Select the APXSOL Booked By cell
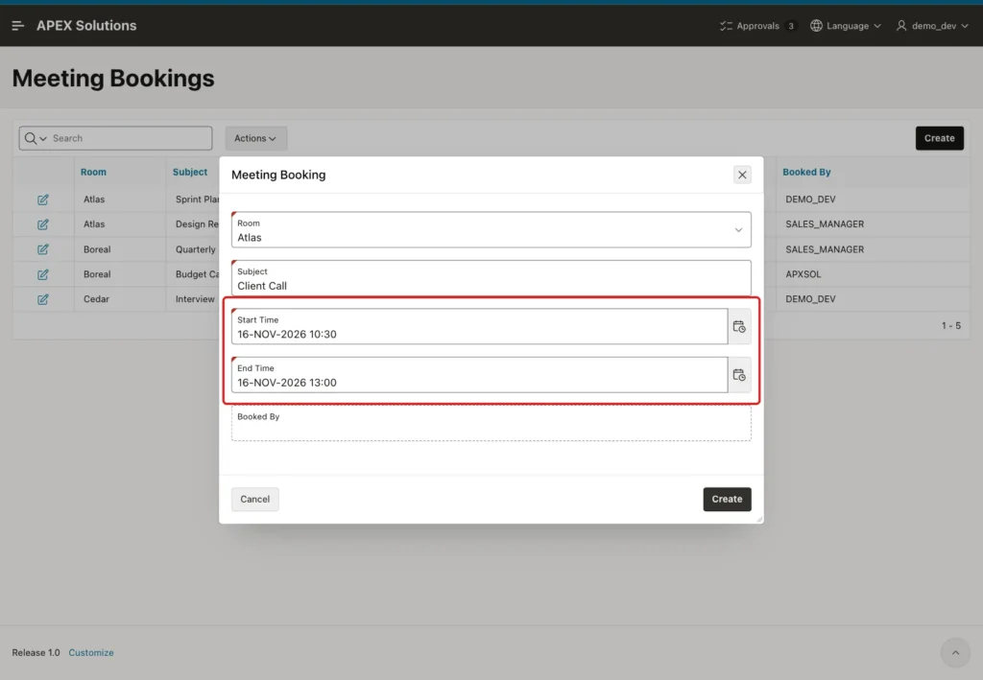This screenshot has height=680, width=983. click(x=803, y=274)
